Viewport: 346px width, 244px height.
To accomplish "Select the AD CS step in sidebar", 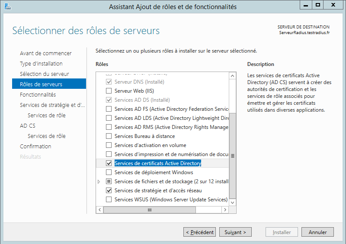I will click(x=28, y=125).
